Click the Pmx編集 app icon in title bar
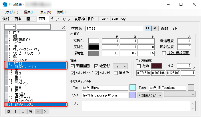 pyautogui.click(x=5, y=4)
